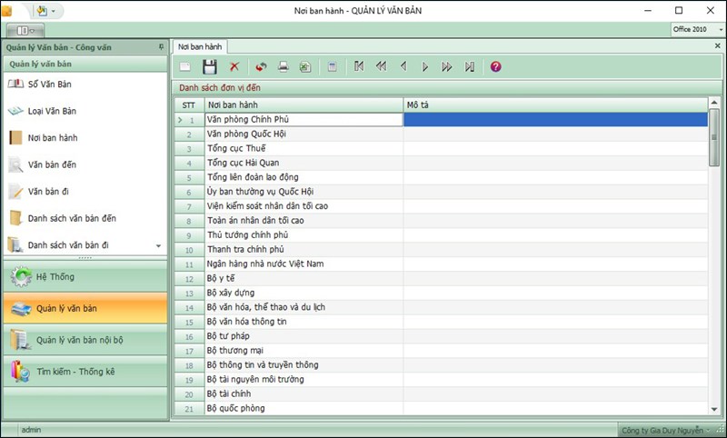Jump to the last record
Image resolution: width=727 pixels, height=438 pixels.
pyautogui.click(x=469, y=67)
